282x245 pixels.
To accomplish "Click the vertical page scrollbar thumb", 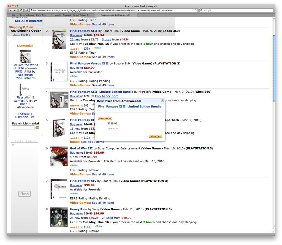I will click(x=274, y=68).
